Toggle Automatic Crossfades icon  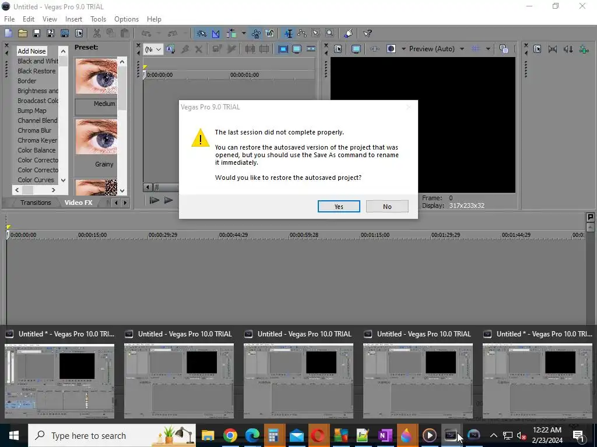(216, 33)
